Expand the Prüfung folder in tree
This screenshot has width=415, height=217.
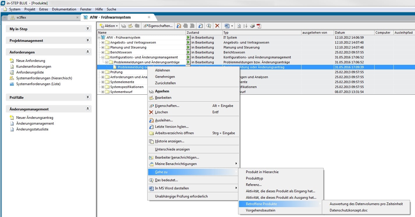click(103, 72)
